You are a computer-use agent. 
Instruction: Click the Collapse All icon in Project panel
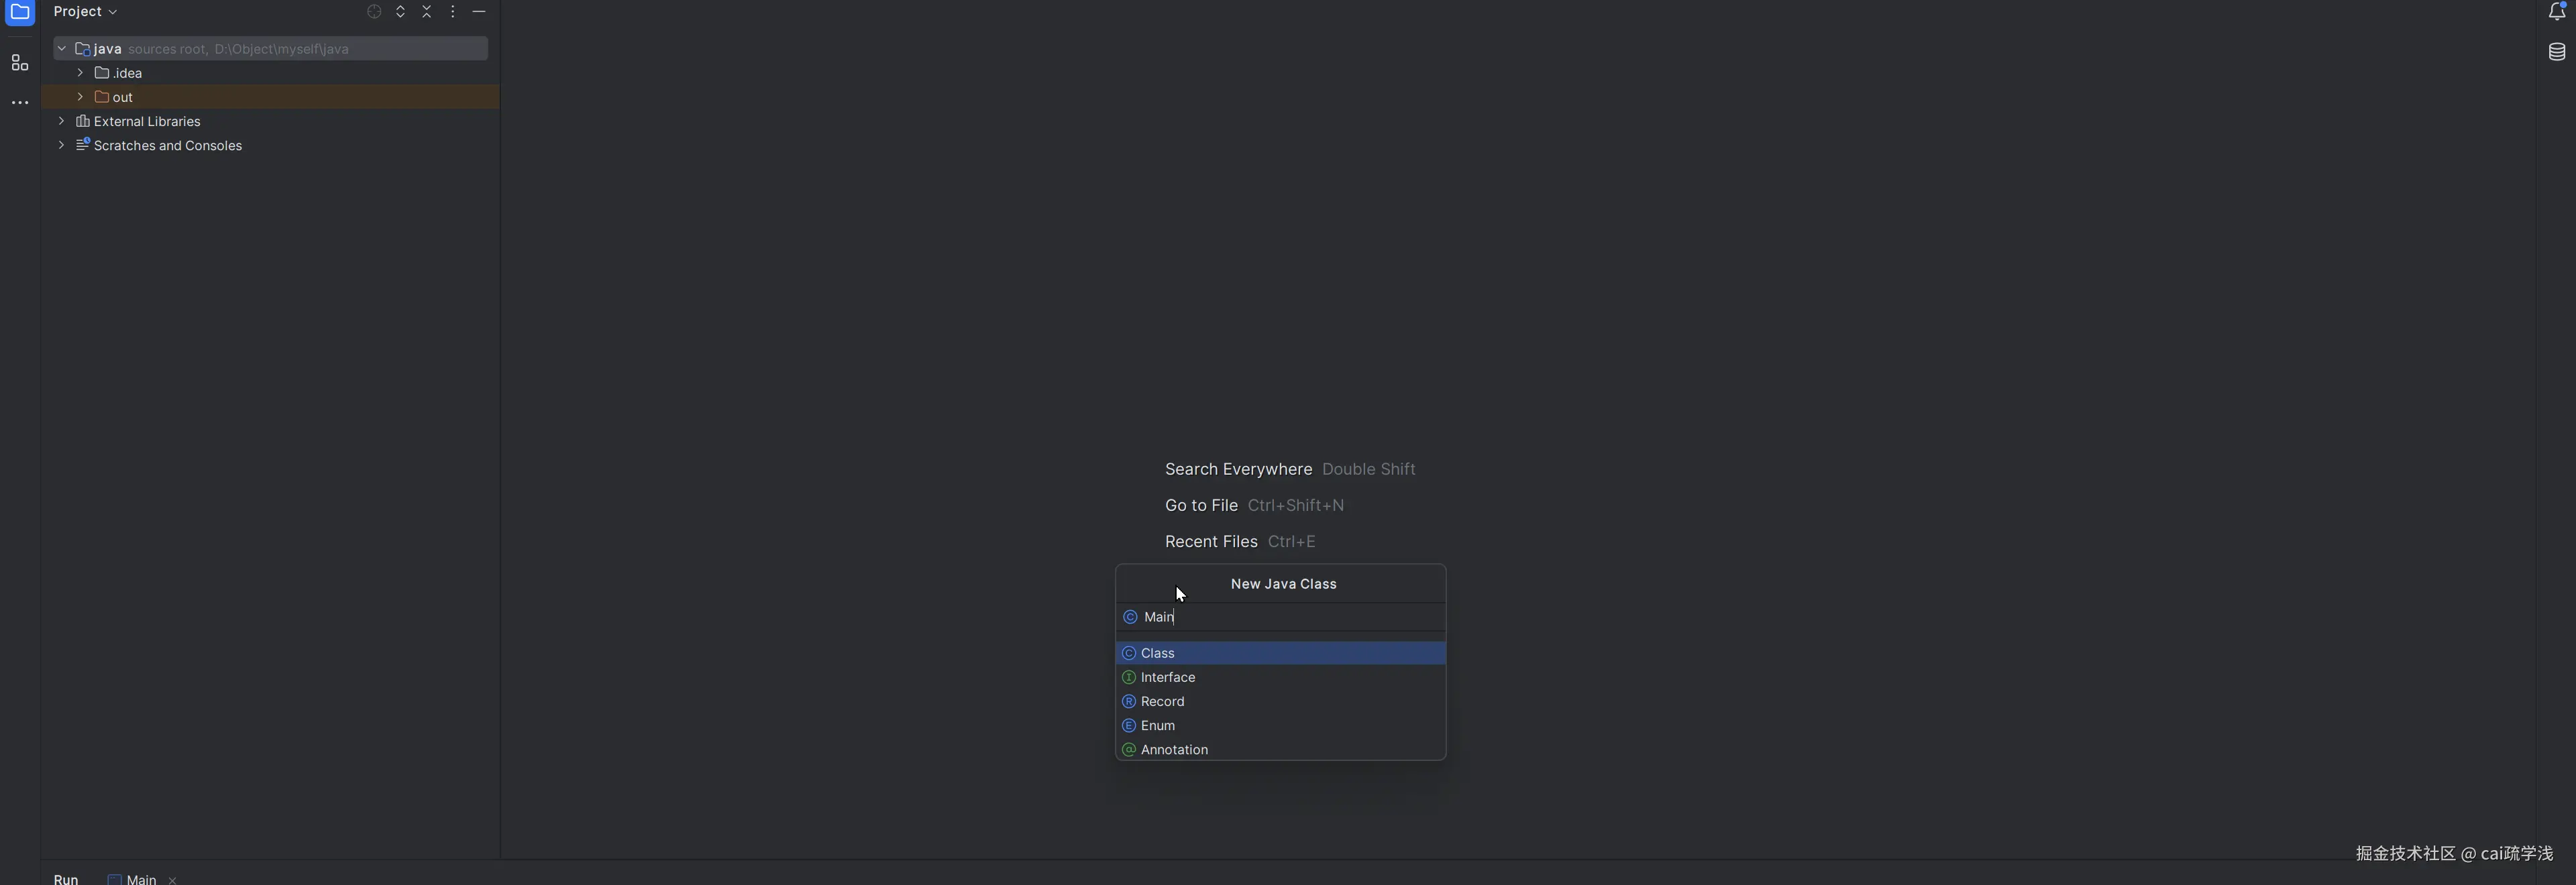(427, 12)
